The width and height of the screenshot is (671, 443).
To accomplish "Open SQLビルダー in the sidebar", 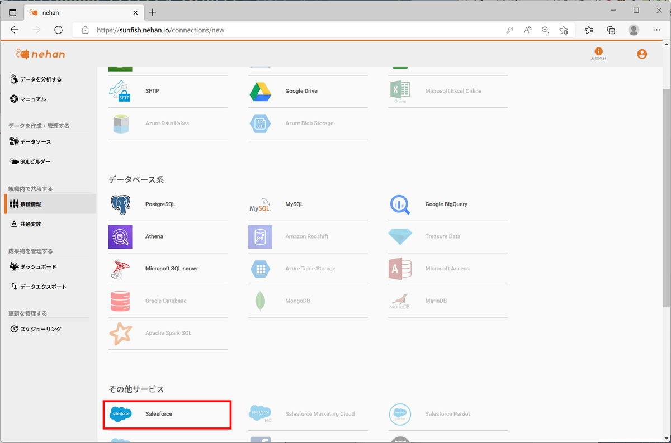I will pos(30,162).
